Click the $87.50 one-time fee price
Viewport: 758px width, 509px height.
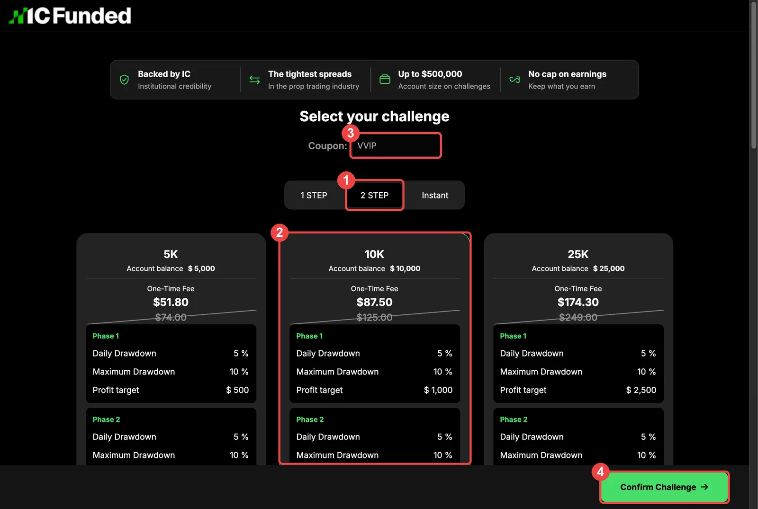[374, 302]
